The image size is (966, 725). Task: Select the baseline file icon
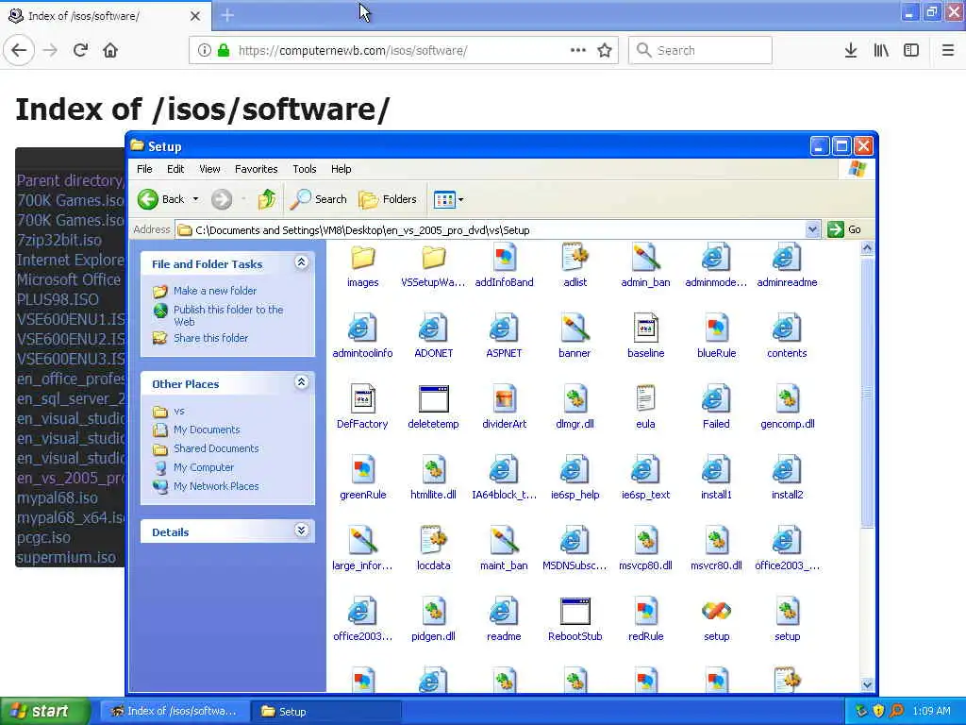coord(645,328)
